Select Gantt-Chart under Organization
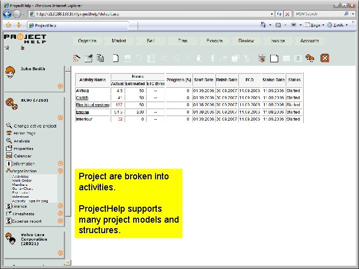This screenshot has width=359, height=269. click(x=22, y=189)
